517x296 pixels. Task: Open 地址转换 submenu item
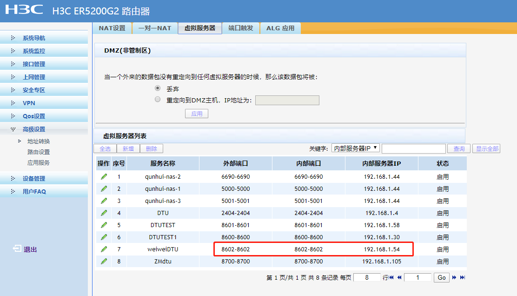pyautogui.click(x=39, y=141)
